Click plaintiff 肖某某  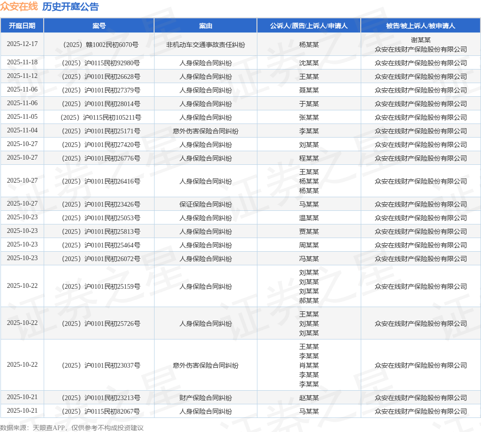point(309,365)
